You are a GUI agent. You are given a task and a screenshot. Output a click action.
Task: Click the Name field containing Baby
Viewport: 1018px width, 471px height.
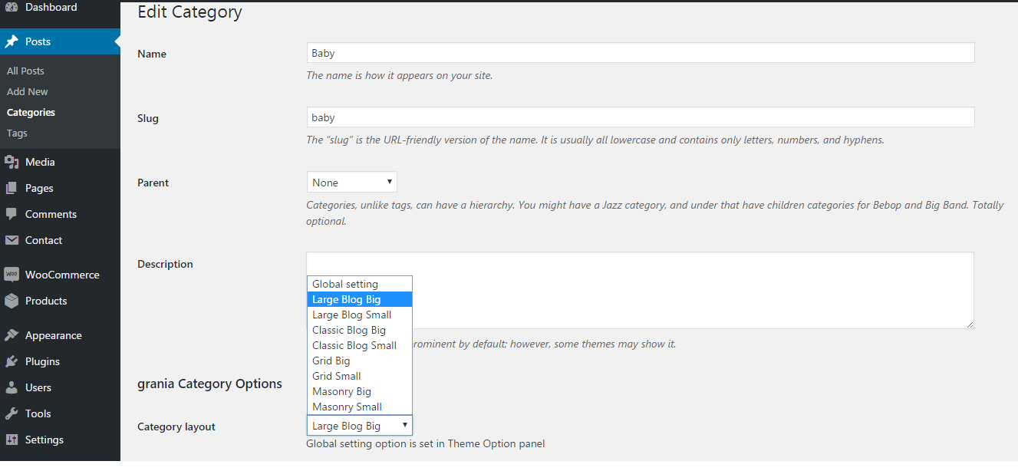click(x=640, y=53)
